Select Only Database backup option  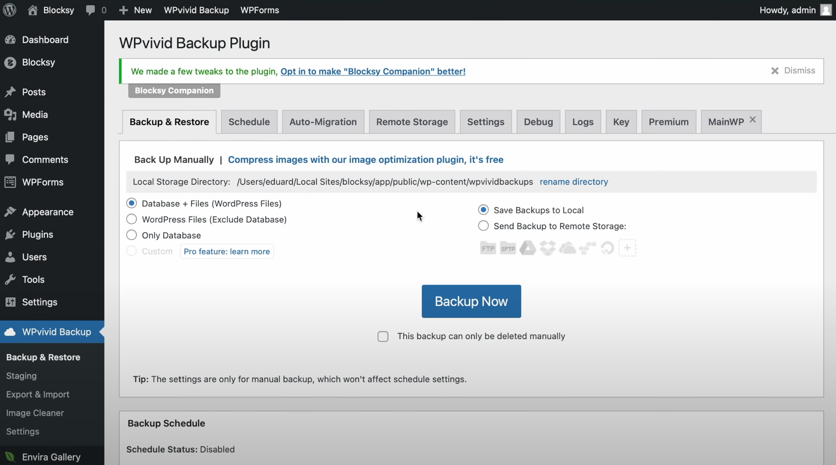(131, 235)
